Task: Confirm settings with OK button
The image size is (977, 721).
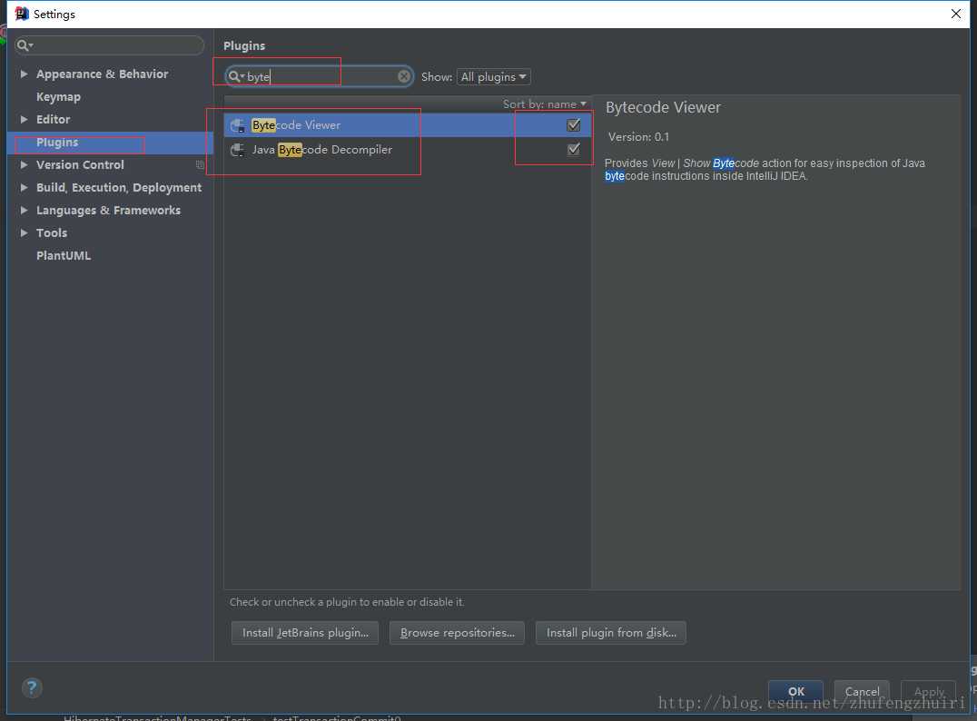Action: (795, 691)
